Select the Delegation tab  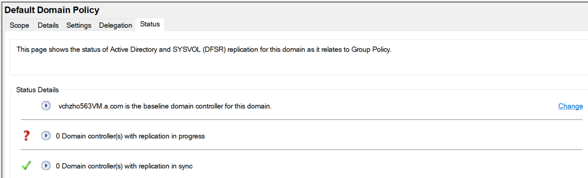115,25
